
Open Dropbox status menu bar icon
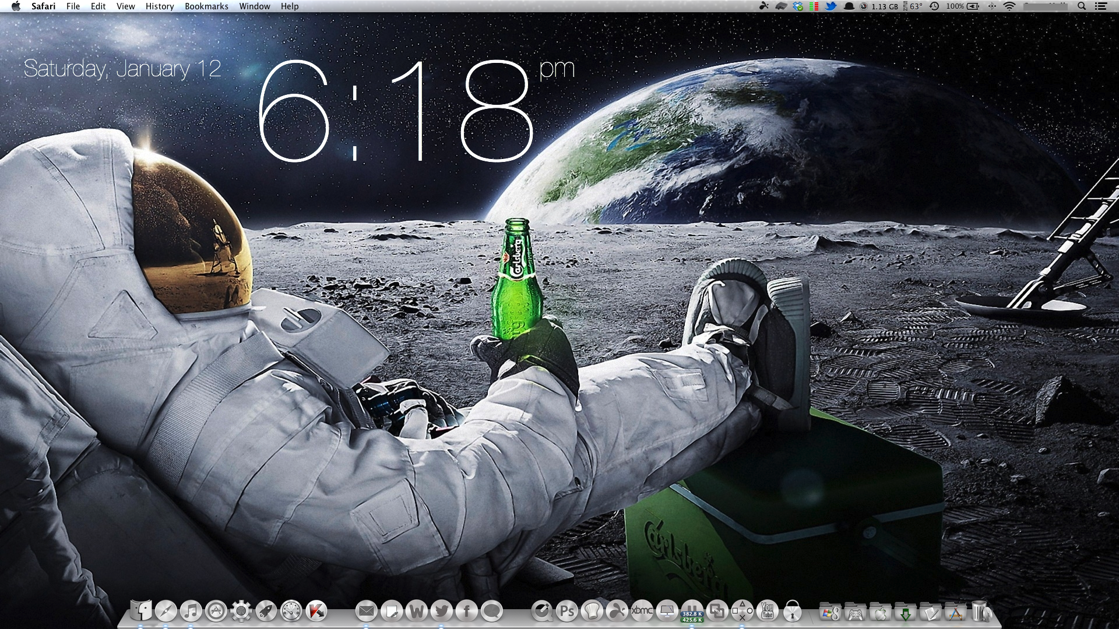point(798,6)
